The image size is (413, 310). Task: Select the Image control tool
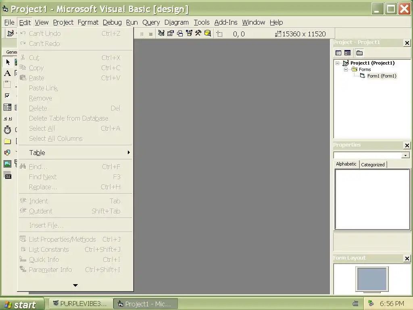8,164
